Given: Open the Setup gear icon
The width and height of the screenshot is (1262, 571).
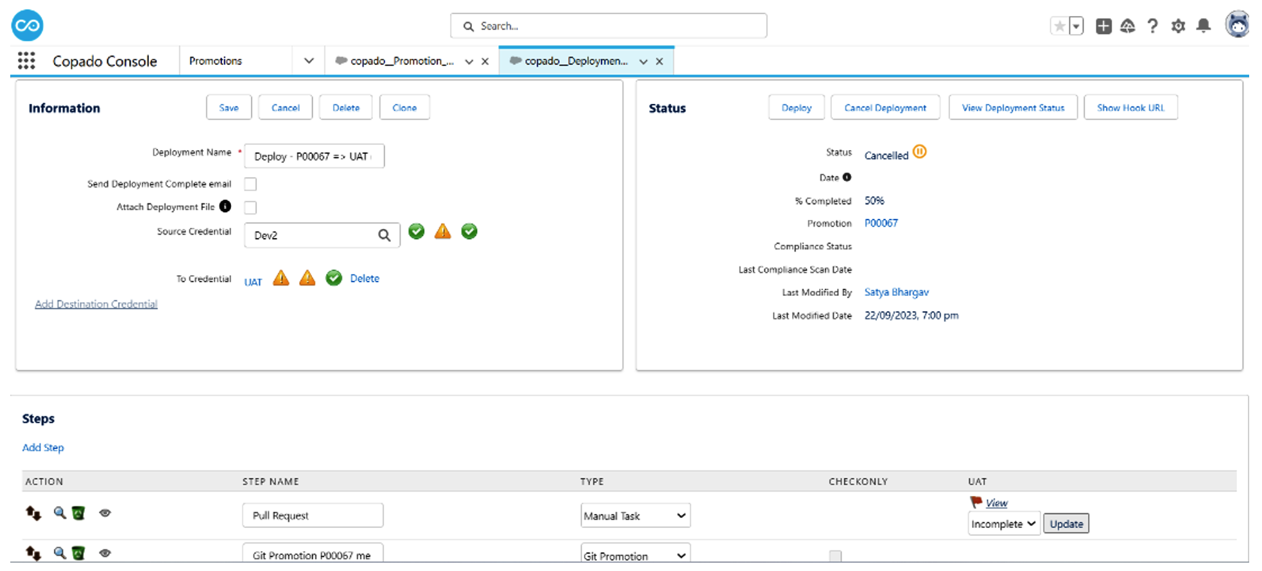Looking at the screenshot, I should [1178, 26].
